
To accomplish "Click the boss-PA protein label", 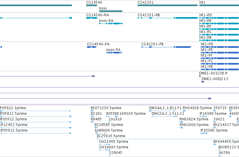I will [113, 50].
